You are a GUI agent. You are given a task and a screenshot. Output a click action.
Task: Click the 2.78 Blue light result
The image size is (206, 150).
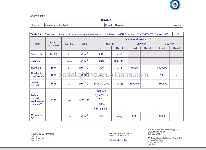120,68
